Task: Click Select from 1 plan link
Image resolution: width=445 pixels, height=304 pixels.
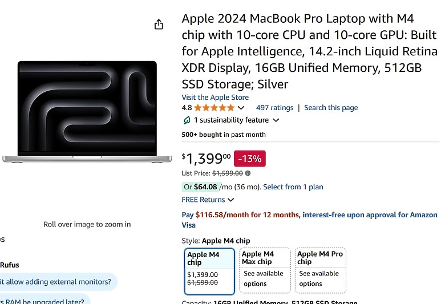Action: click(293, 187)
